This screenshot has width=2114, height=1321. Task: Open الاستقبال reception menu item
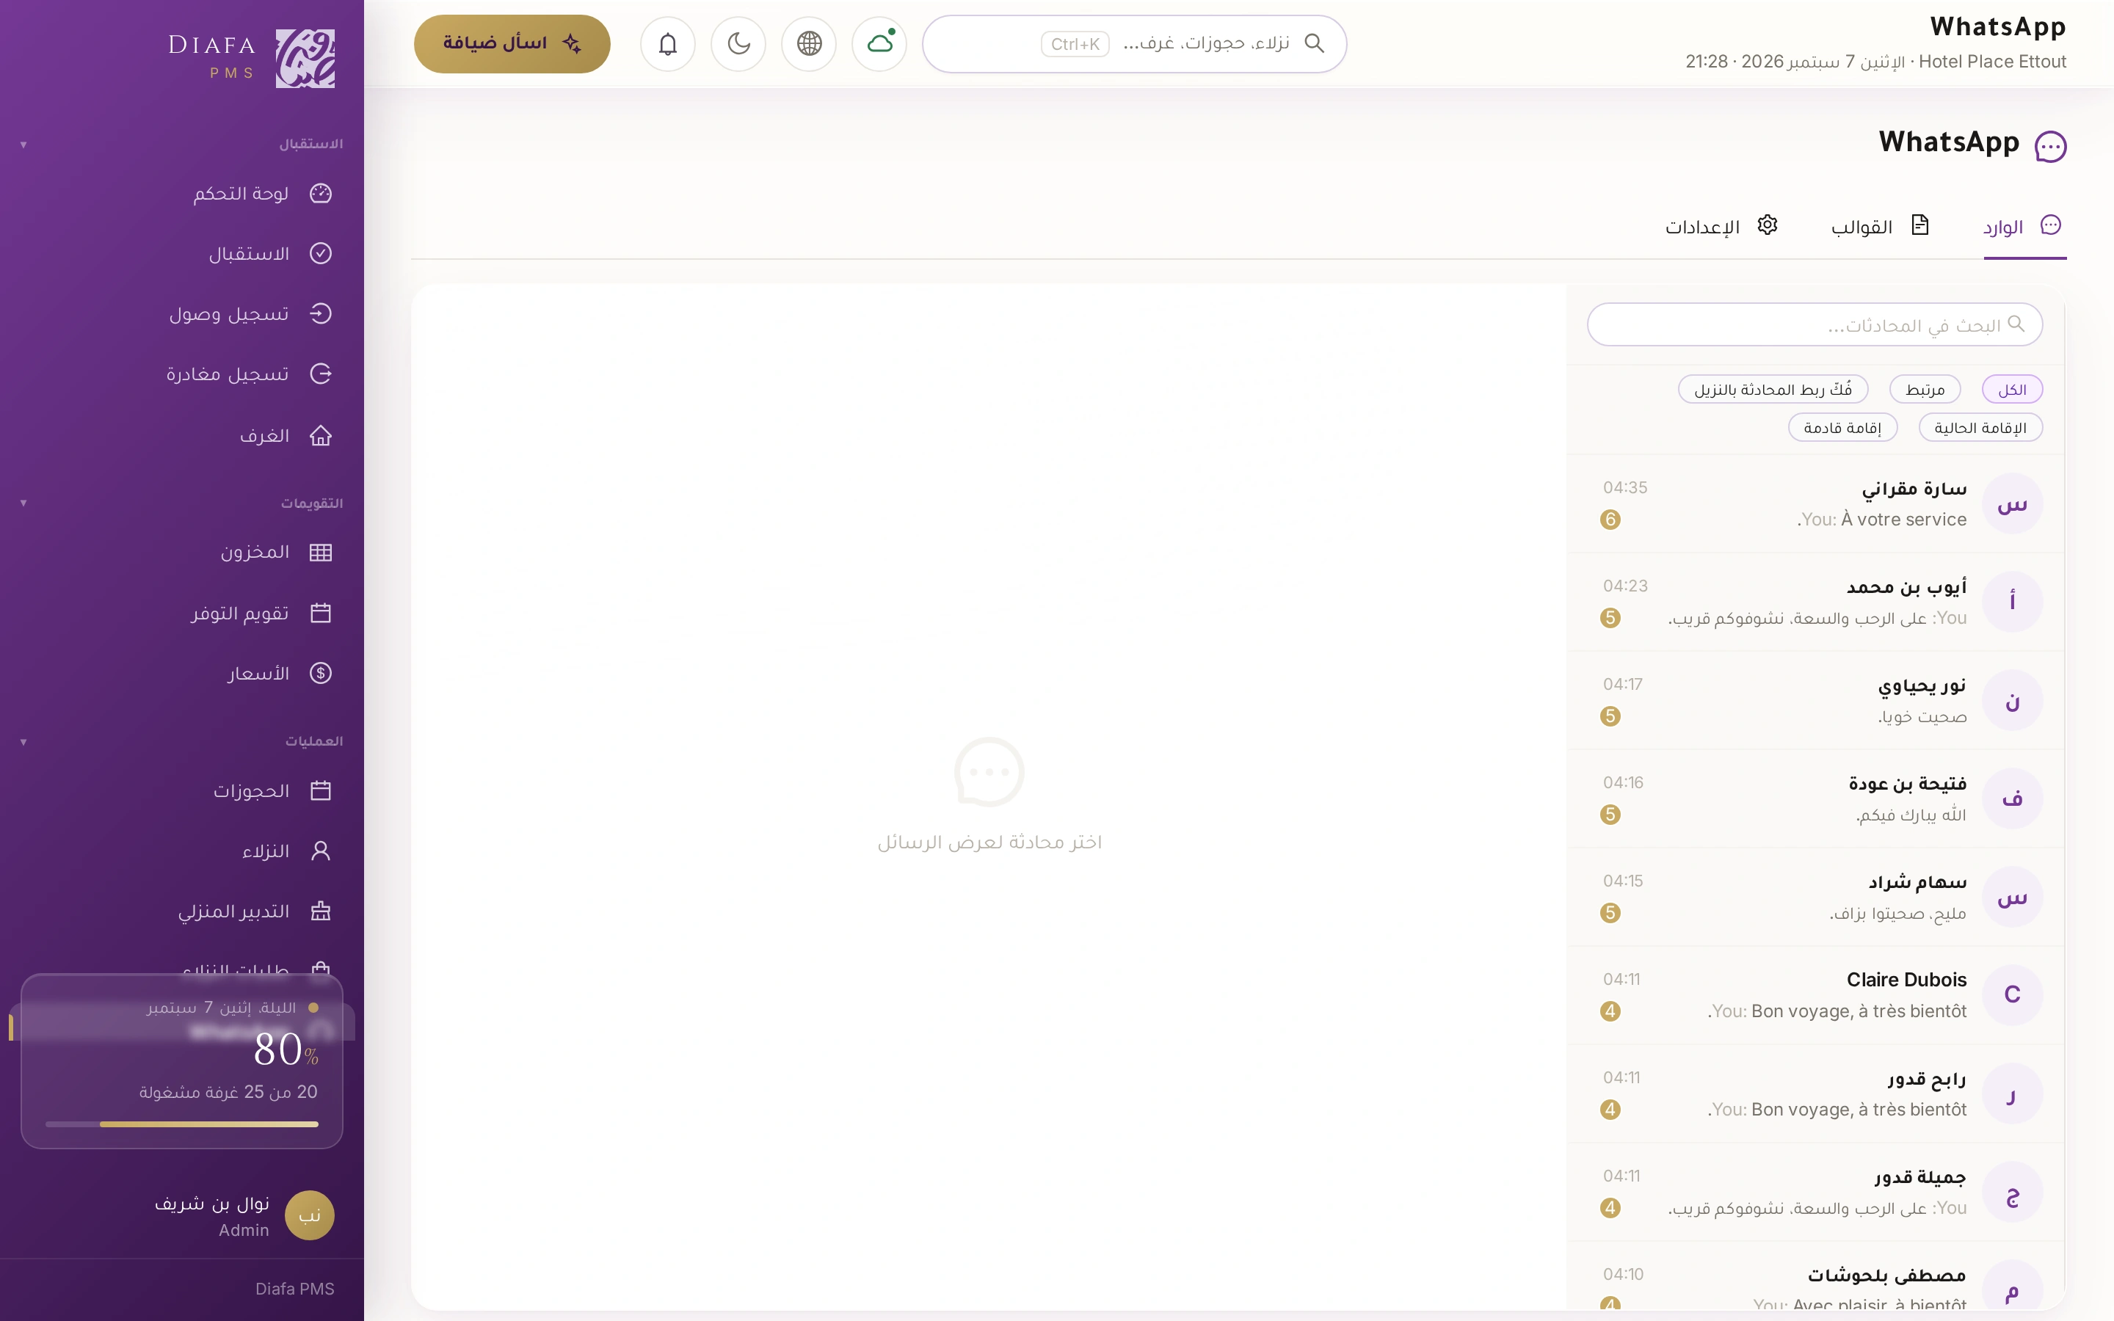click(182, 253)
